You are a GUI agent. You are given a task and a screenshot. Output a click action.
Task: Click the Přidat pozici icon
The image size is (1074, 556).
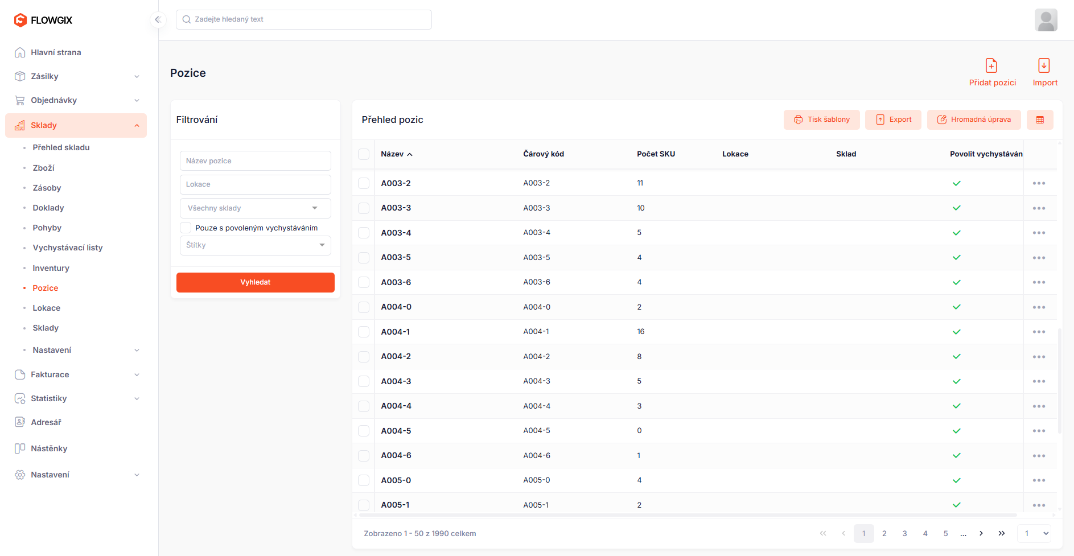991,66
